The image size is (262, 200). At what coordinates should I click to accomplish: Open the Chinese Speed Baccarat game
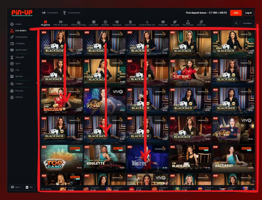coord(62,101)
